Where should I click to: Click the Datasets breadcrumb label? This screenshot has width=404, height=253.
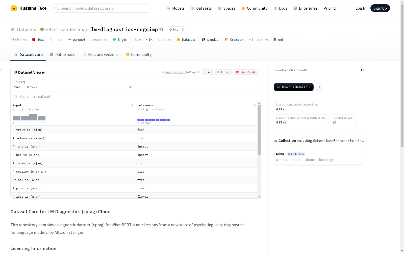27,29
